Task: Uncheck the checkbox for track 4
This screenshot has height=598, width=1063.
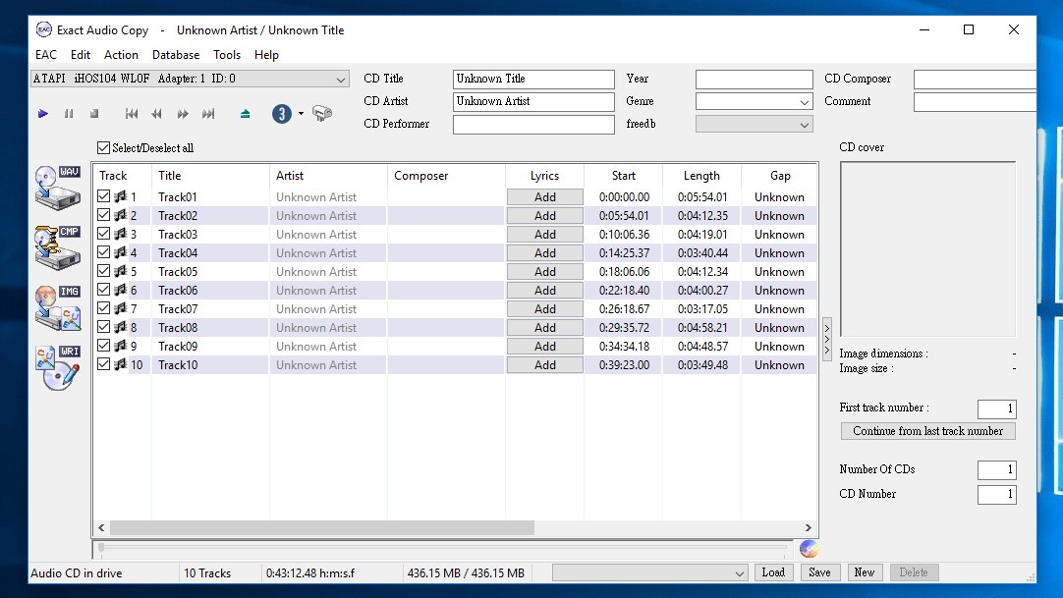Action: point(104,252)
